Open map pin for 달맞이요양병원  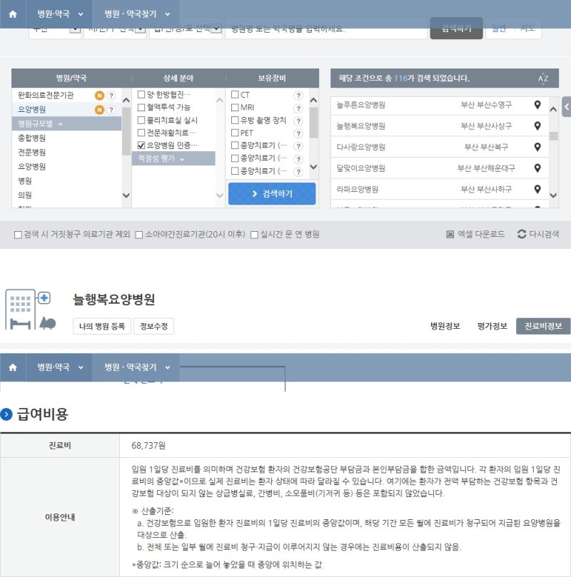(537, 168)
